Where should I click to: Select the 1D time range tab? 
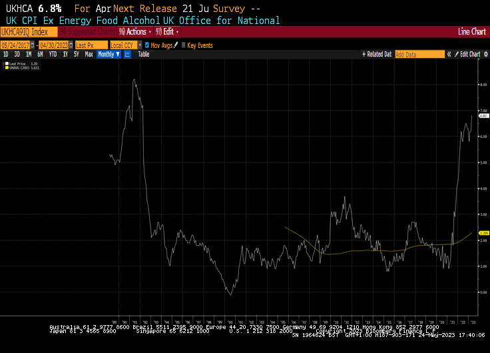point(5,55)
